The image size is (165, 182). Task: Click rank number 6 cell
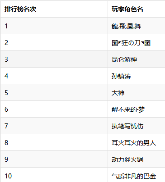click(x=54, y=109)
